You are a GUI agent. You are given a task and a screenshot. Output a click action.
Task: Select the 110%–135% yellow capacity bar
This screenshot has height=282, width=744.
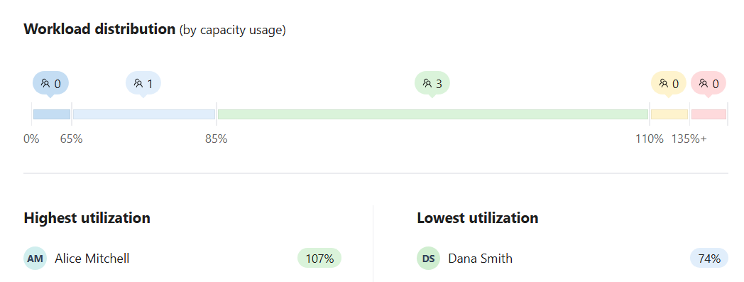(x=669, y=114)
